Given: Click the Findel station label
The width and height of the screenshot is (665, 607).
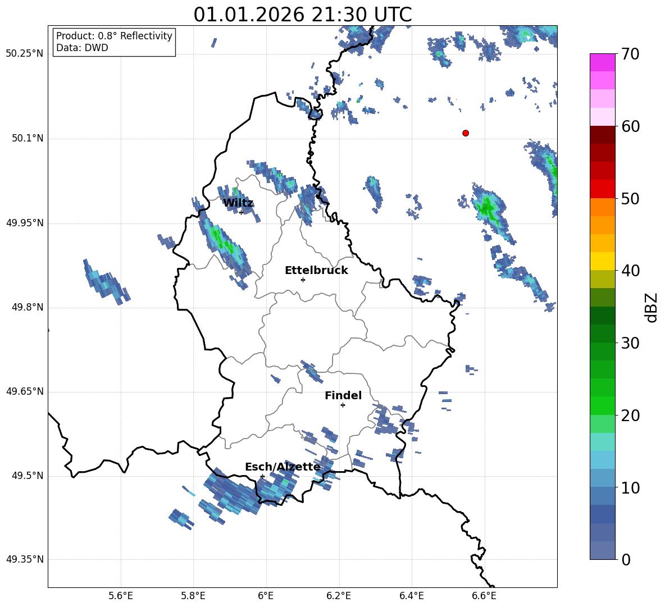Looking at the screenshot, I should [343, 395].
